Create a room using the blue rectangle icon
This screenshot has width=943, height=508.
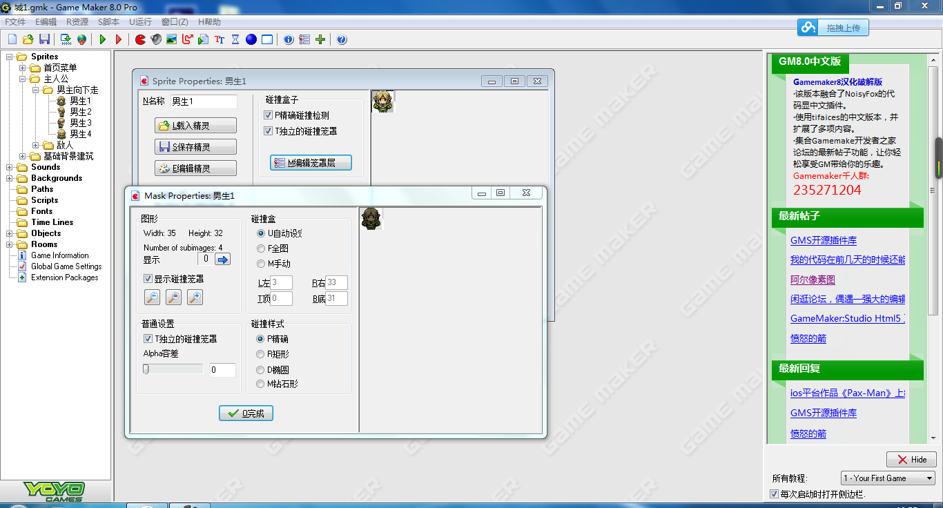pos(267,39)
